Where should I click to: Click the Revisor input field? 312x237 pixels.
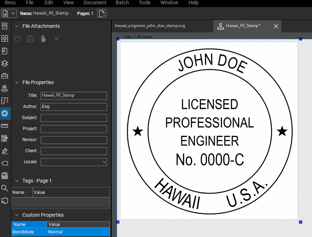coord(74,140)
